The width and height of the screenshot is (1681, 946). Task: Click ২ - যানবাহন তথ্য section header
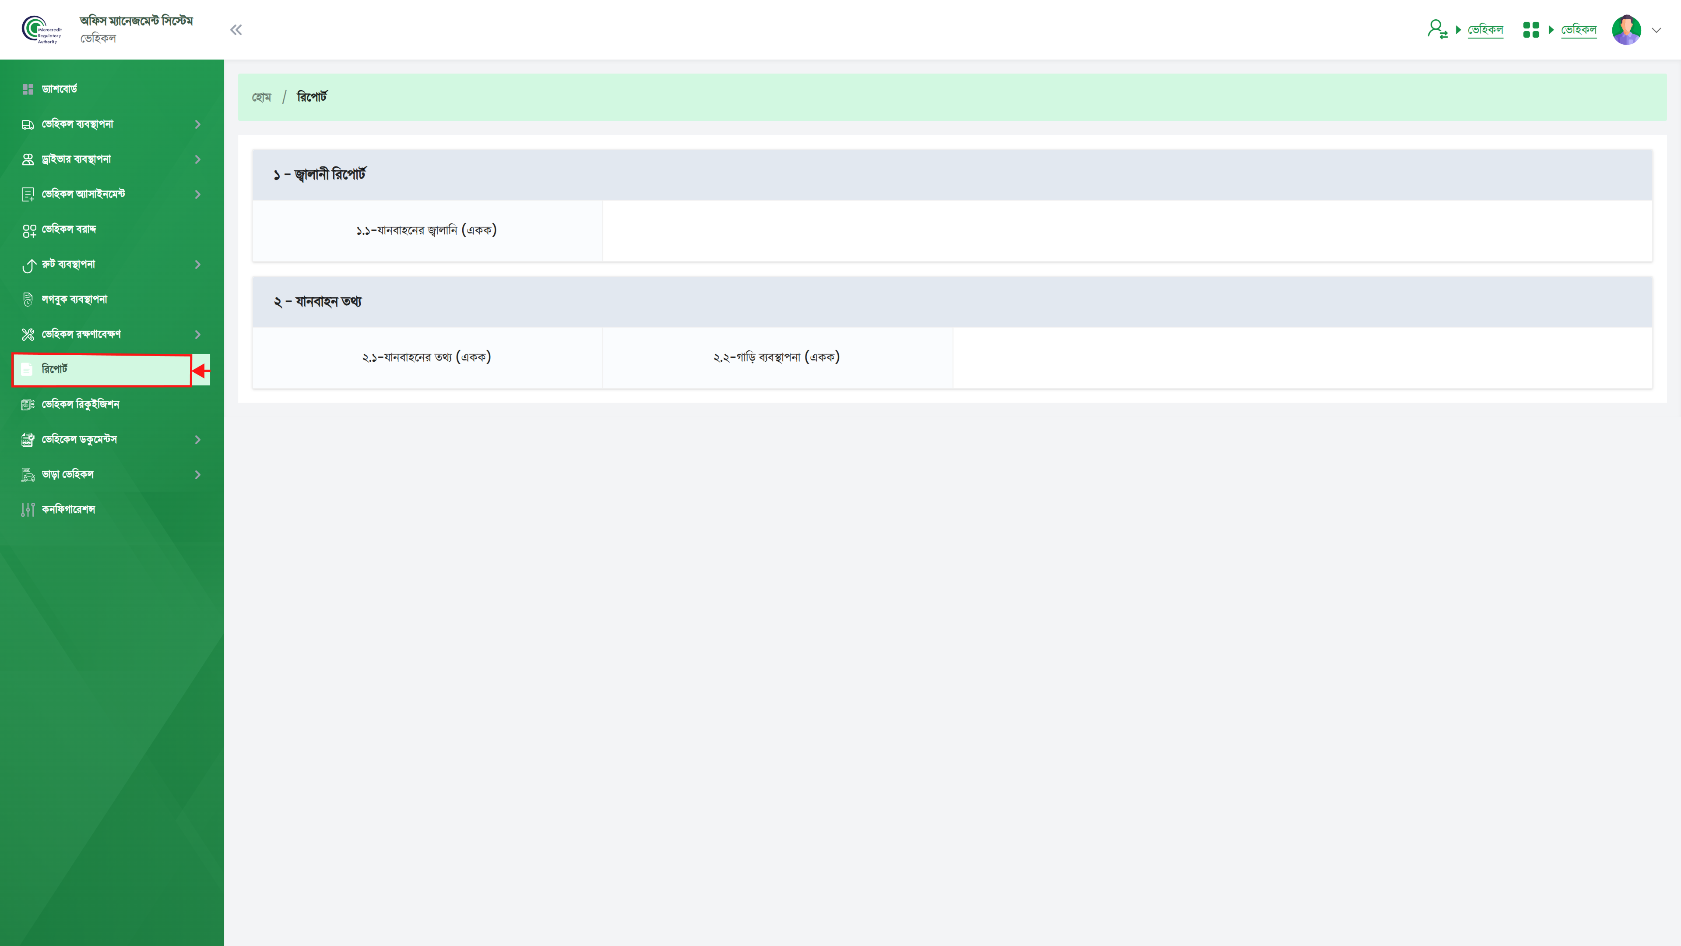click(x=952, y=302)
